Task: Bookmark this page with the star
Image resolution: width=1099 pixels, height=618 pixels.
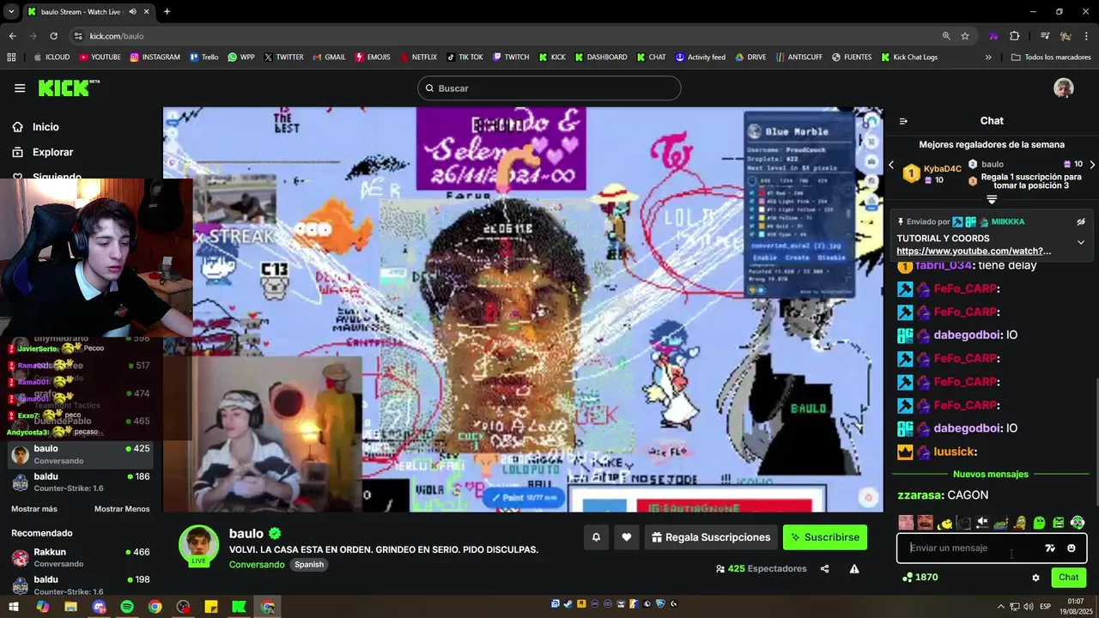Action: 965,36
